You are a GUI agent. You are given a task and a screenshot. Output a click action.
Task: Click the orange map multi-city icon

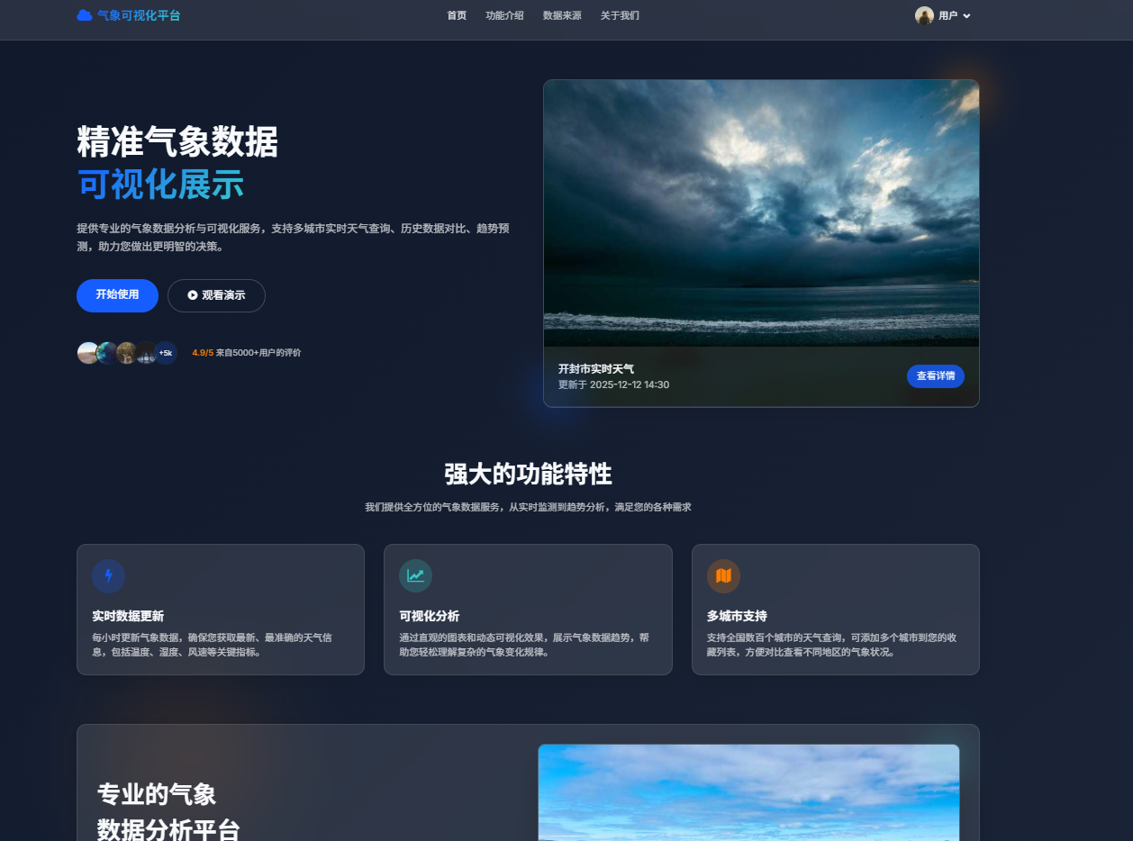tap(723, 576)
